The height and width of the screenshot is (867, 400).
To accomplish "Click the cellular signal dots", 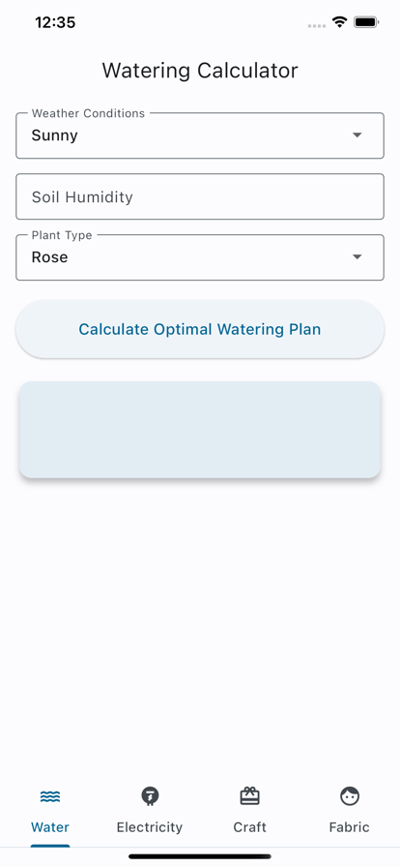I will [x=317, y=25].
